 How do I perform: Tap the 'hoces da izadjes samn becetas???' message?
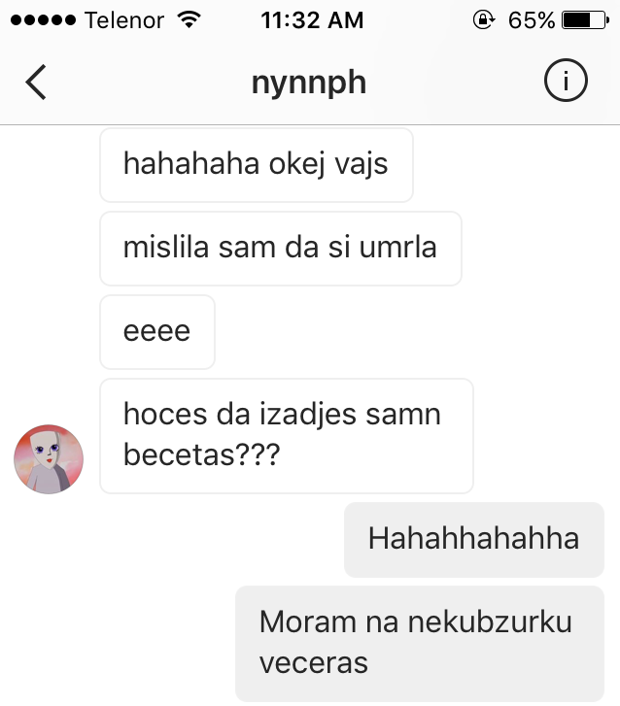coord(287,436)
